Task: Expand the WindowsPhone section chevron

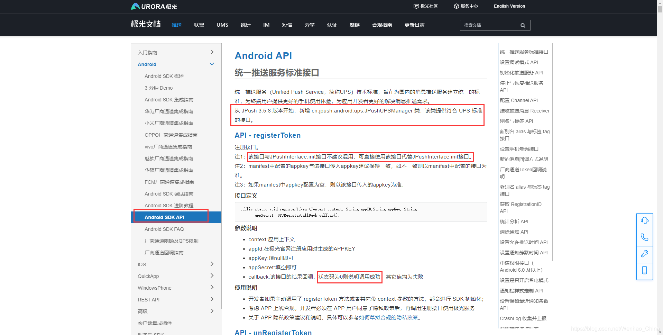Action: point(212,287)
